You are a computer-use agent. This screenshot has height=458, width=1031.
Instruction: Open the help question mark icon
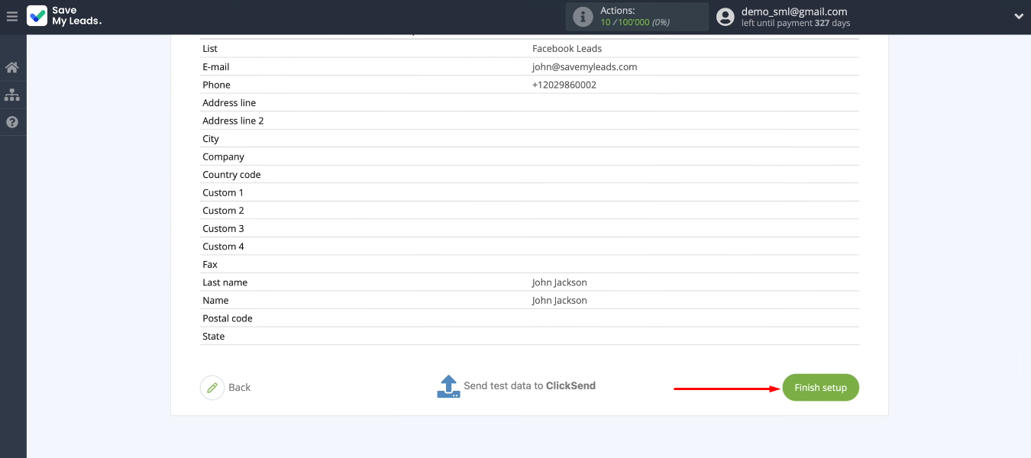pos(12,122)
